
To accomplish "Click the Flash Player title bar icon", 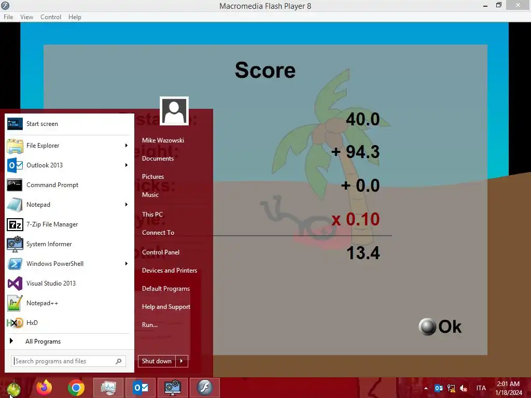I will point(5,5).
